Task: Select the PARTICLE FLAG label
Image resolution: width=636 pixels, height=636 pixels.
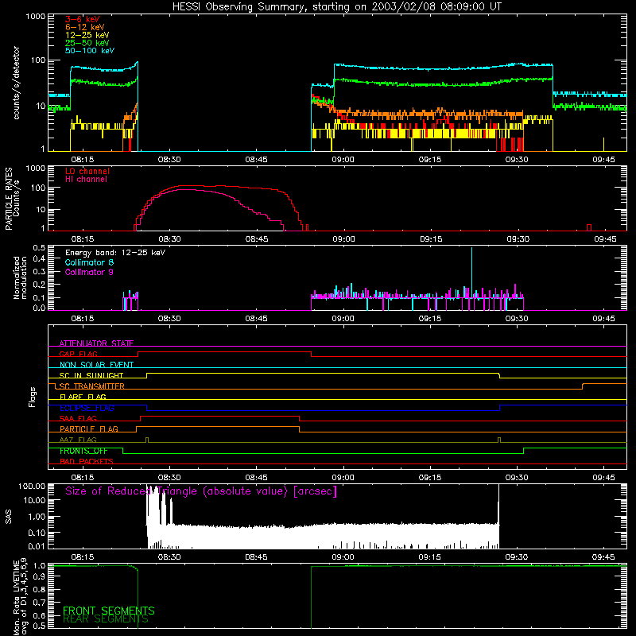Action: pos(89,429)
